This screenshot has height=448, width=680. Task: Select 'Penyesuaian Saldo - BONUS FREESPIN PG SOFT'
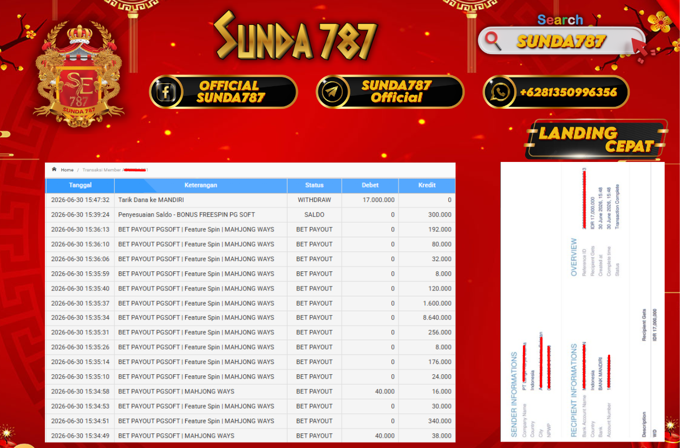[187, 215]
